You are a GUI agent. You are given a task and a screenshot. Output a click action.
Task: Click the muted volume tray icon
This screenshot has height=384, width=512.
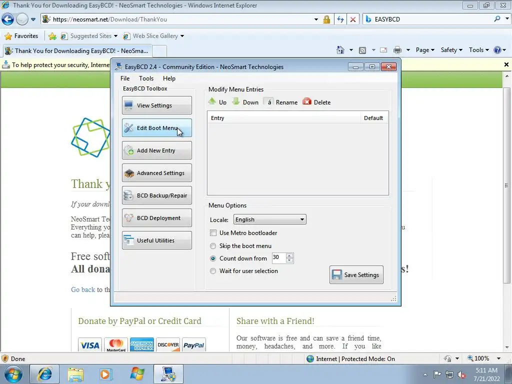coord(462,374)
